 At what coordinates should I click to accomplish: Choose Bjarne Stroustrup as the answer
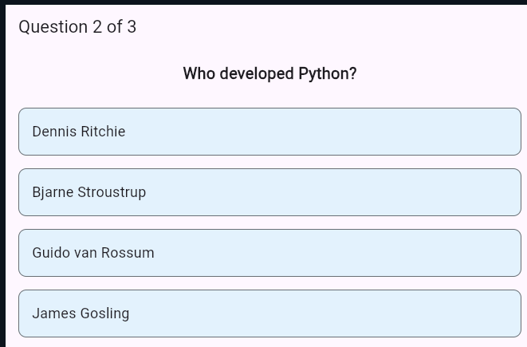[269, 192]
